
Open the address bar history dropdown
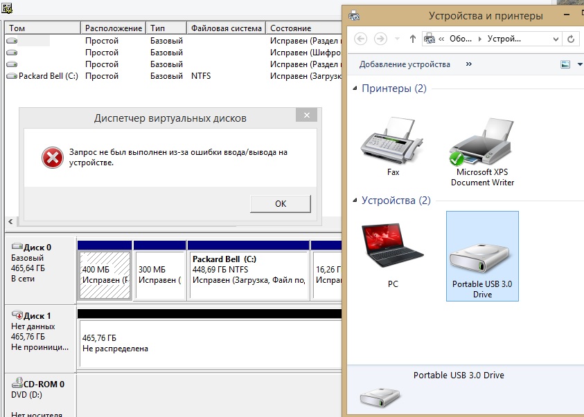tap(556, 39)
